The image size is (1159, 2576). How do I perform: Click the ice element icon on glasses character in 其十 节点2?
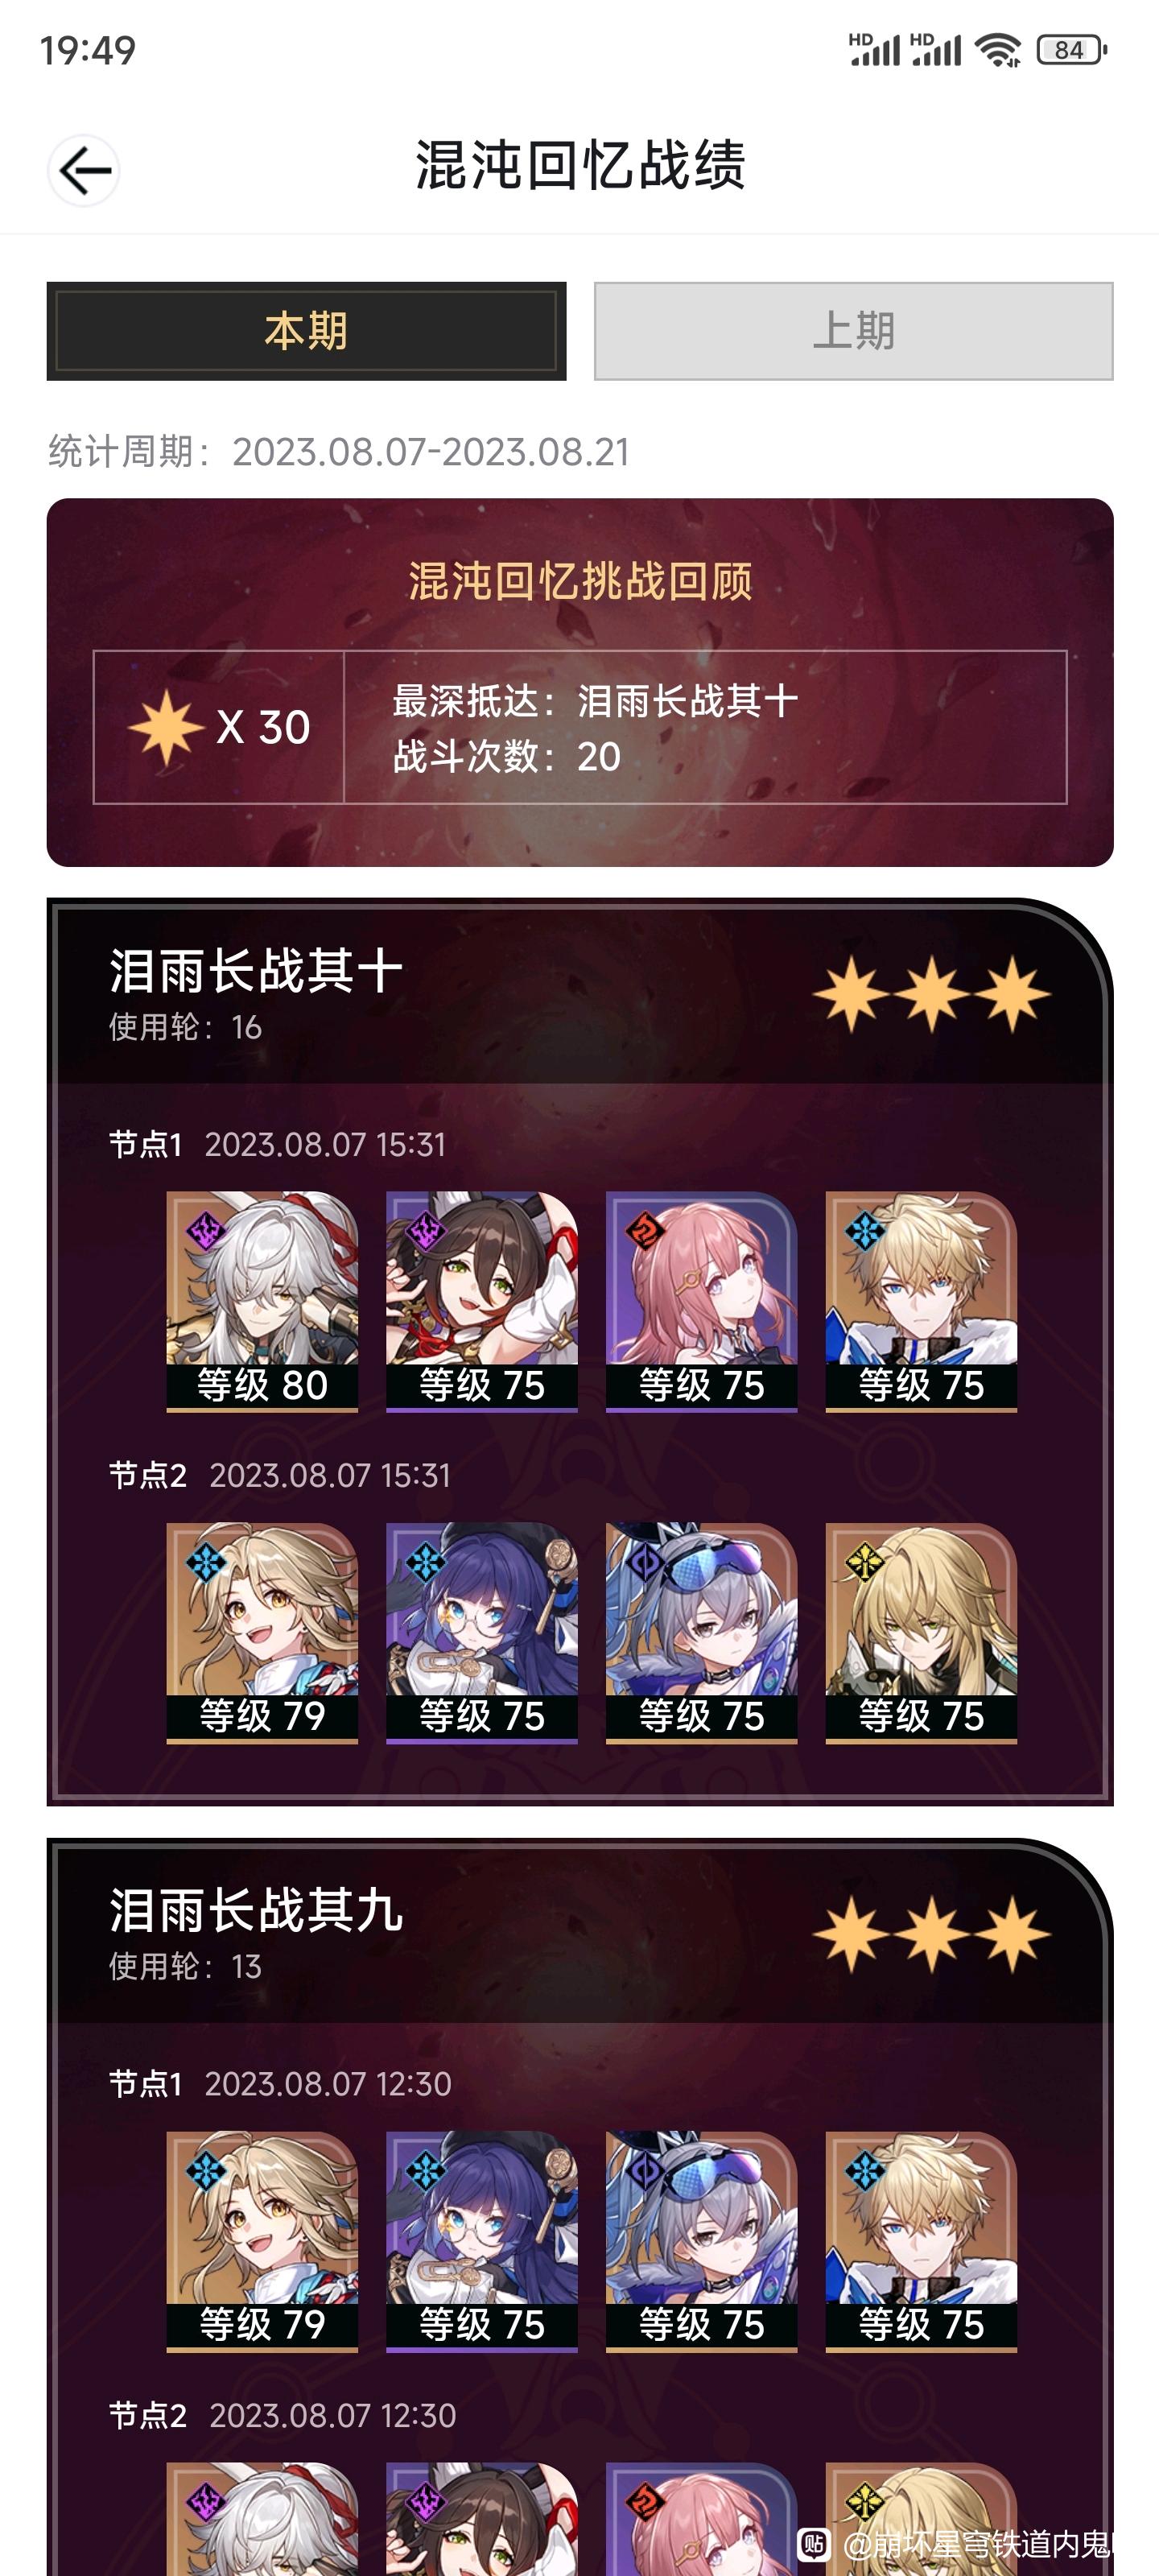coord(425,1561)
